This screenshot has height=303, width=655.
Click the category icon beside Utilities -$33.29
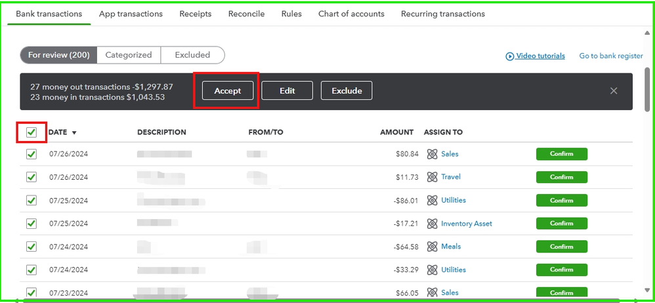[432, 270]
